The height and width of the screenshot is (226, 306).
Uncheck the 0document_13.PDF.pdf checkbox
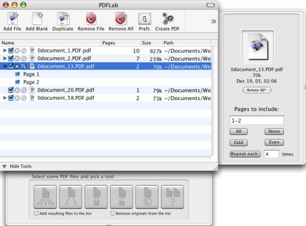[x=11, y=66]
